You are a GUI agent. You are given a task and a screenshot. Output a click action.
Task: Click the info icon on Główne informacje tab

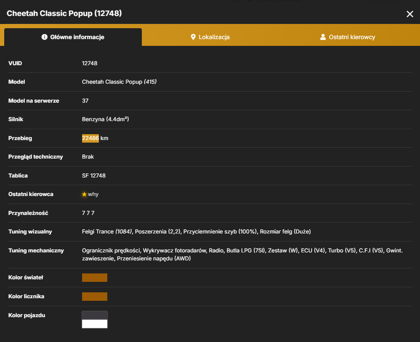click(x=44, y=37)
